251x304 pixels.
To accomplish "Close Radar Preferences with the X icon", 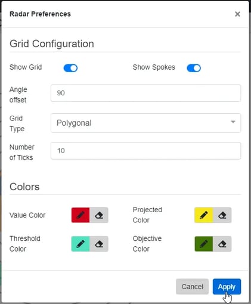I will click(x=237, y=14).
